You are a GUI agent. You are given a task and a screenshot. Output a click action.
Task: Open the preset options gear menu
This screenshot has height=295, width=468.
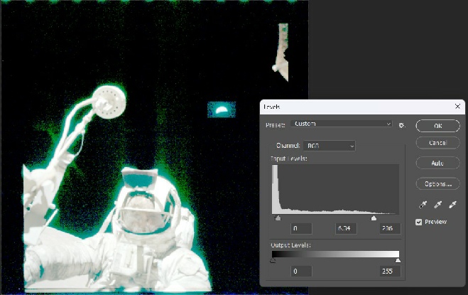pos(402,125)
